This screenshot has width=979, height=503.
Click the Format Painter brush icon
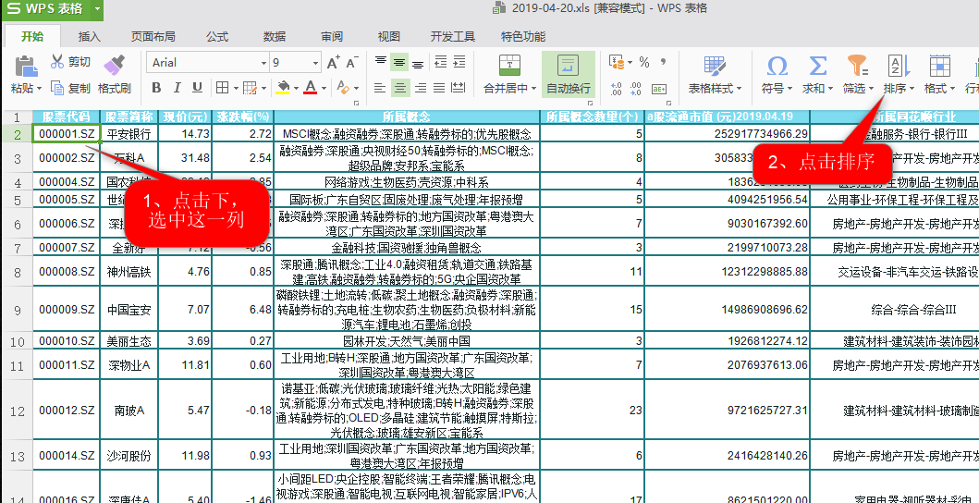[114, 65]
